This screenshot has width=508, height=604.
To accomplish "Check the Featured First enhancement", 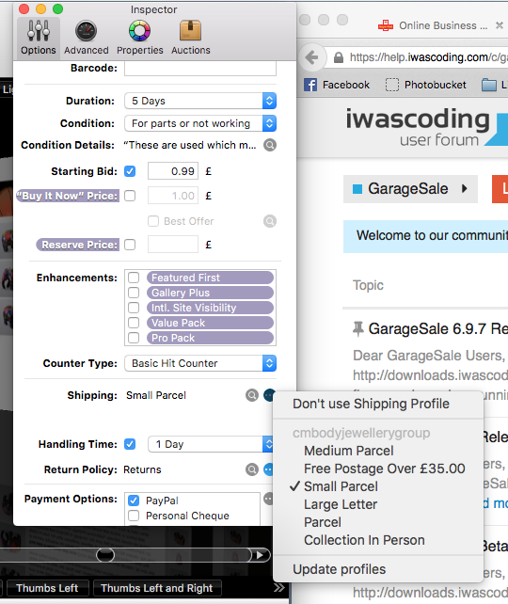I will [x=134, y=278].
